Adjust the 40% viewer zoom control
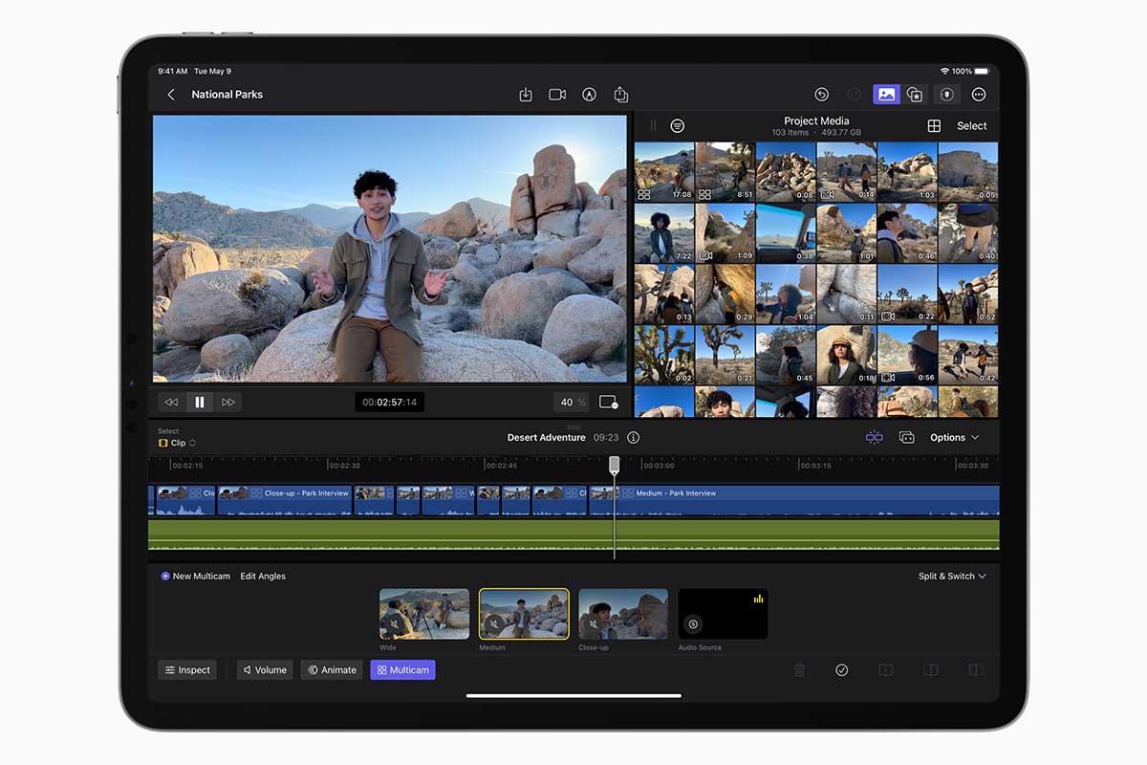This screenshot has width=1147, height=765. coord(572,402)
